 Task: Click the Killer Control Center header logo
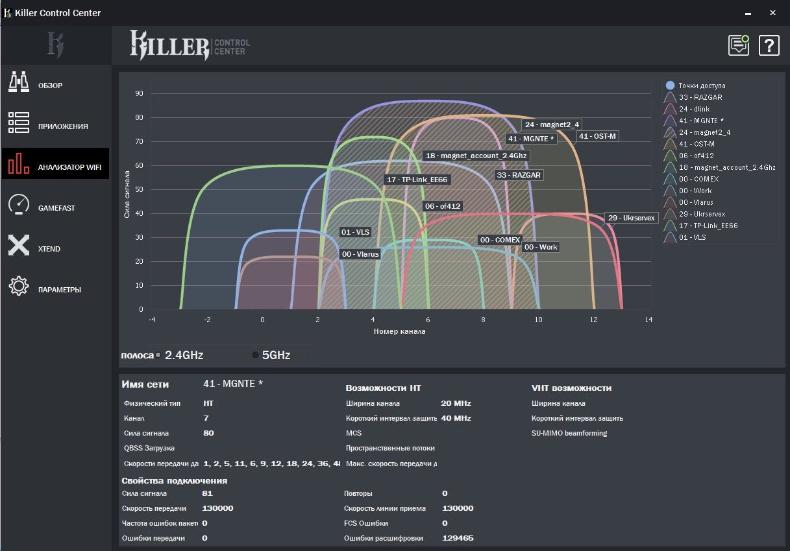190,45
